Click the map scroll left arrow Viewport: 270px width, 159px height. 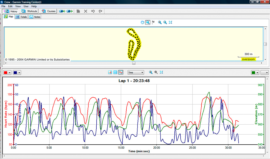(x=6, y=63)
